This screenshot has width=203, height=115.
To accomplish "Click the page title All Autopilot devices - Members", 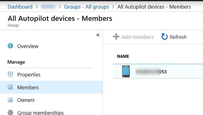I will tap(60, 18).
